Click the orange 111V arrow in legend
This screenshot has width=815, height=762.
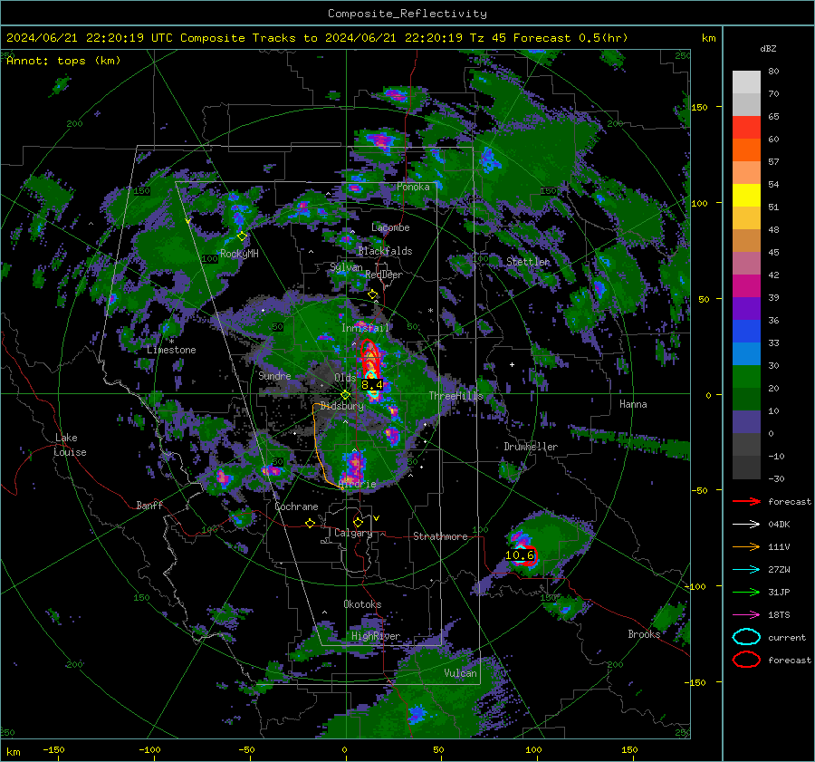(x=746, y=546)
